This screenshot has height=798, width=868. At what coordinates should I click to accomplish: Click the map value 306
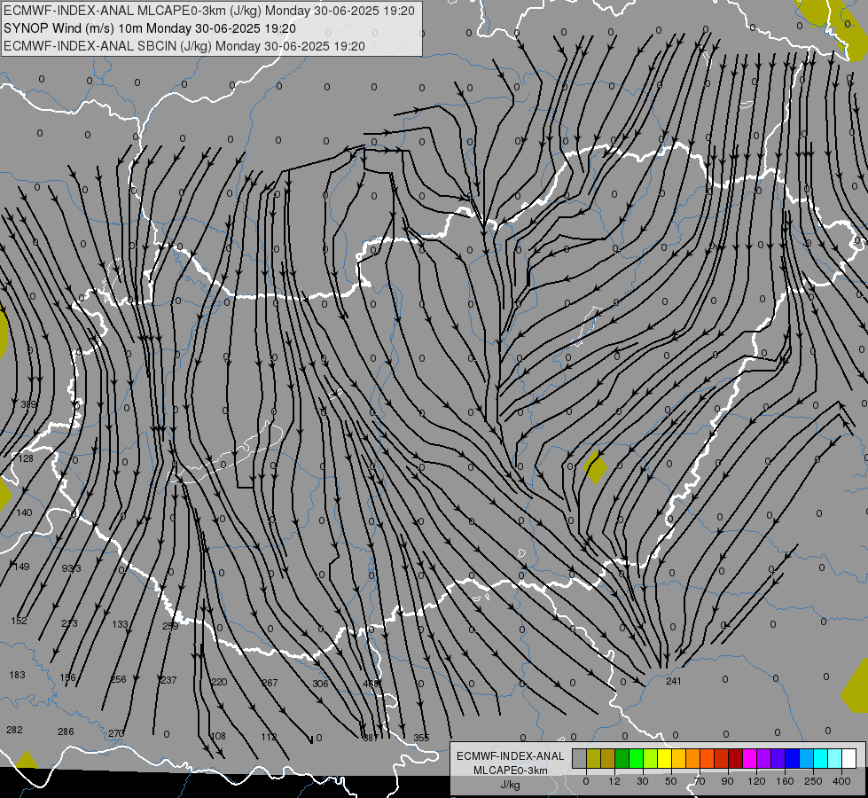click(x=321, y=684)
